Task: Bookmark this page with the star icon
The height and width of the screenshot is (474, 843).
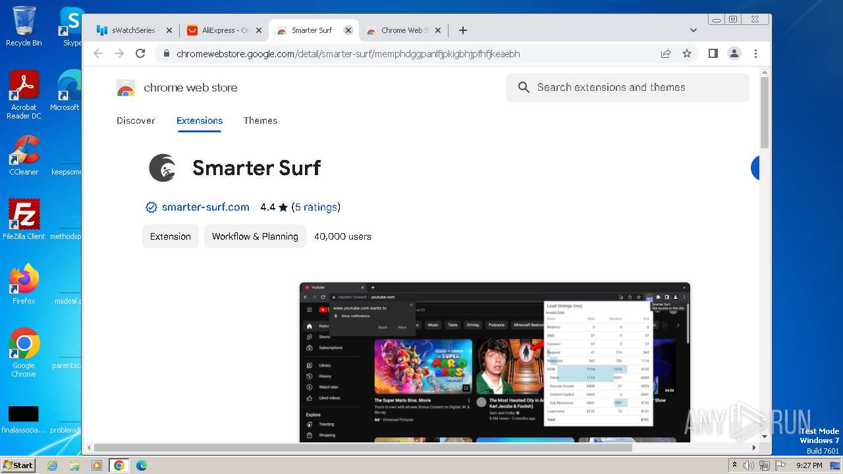Action: [x=687, y=54]
